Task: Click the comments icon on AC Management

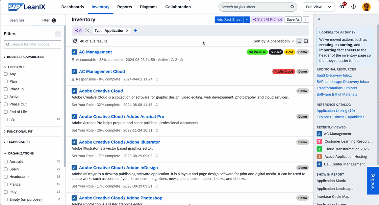Action: tap(172, 60)
